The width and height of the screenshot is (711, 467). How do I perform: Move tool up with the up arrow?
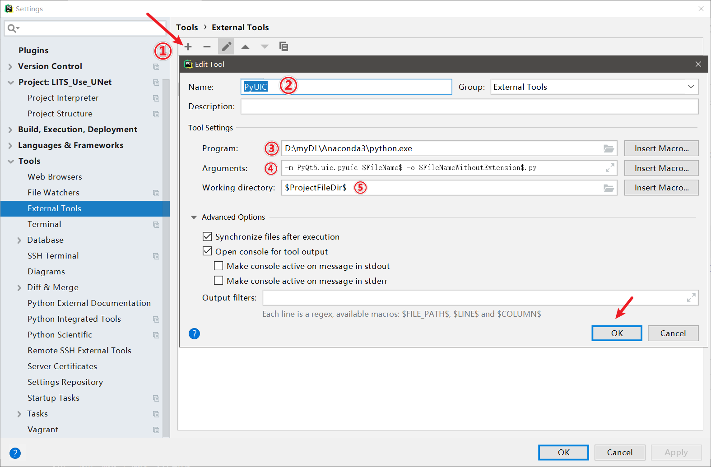(245, 46)
